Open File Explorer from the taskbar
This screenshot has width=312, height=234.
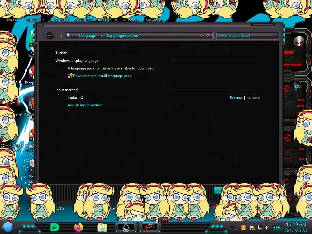click(102, 227)
